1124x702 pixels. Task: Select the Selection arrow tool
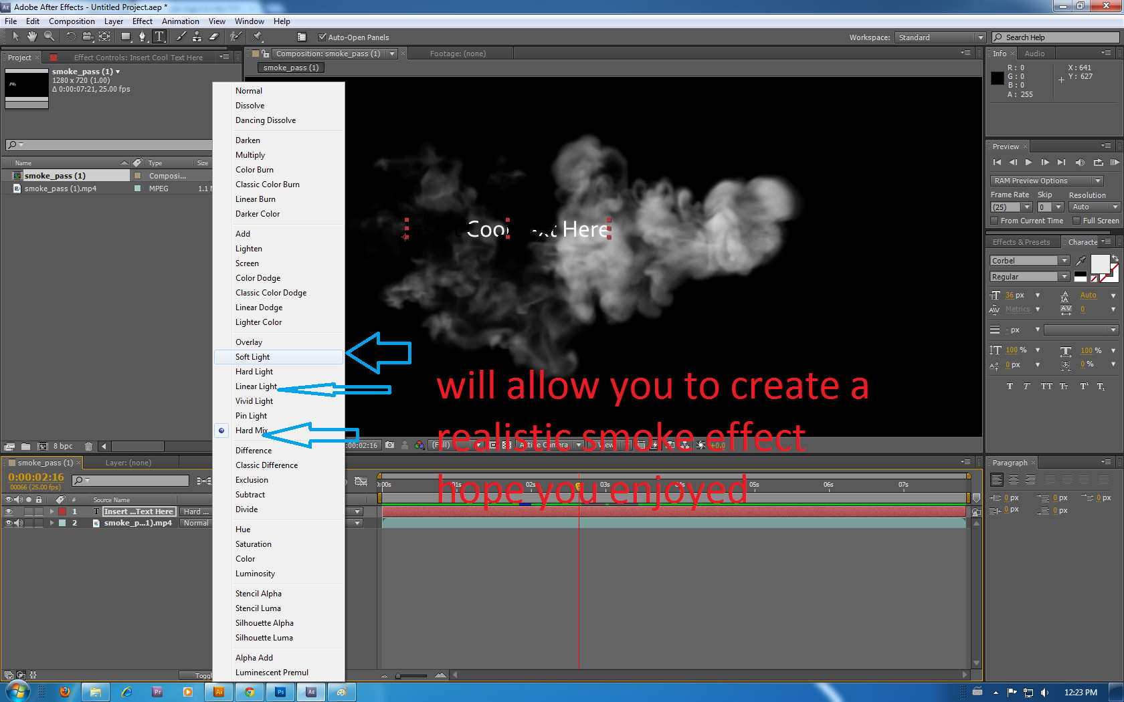15,36
